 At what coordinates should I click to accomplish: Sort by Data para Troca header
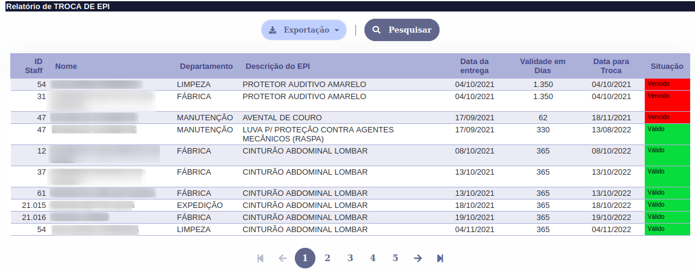coord(611,66)
